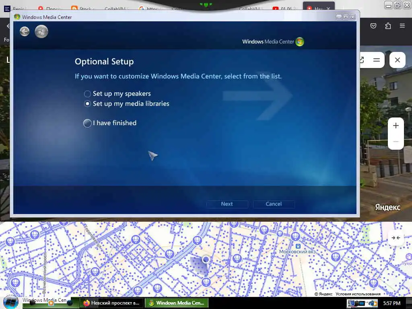Switch to the Google https browser tab

point(148,8)
